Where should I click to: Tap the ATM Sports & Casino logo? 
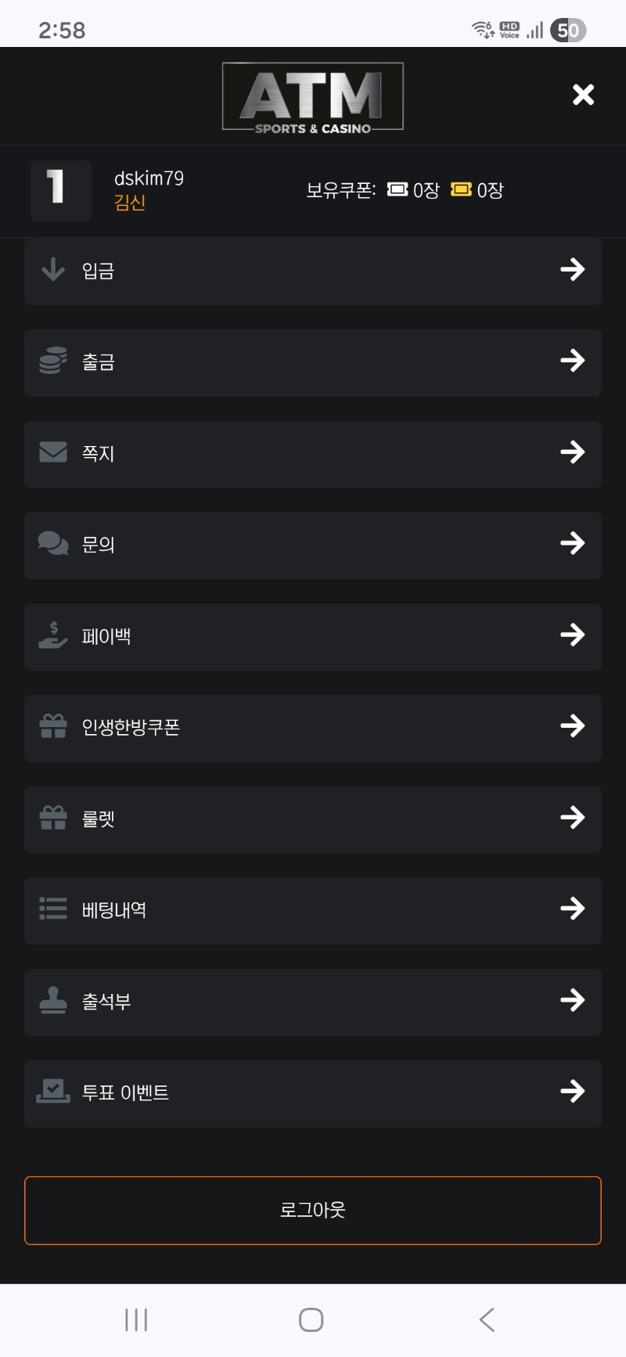313,97
